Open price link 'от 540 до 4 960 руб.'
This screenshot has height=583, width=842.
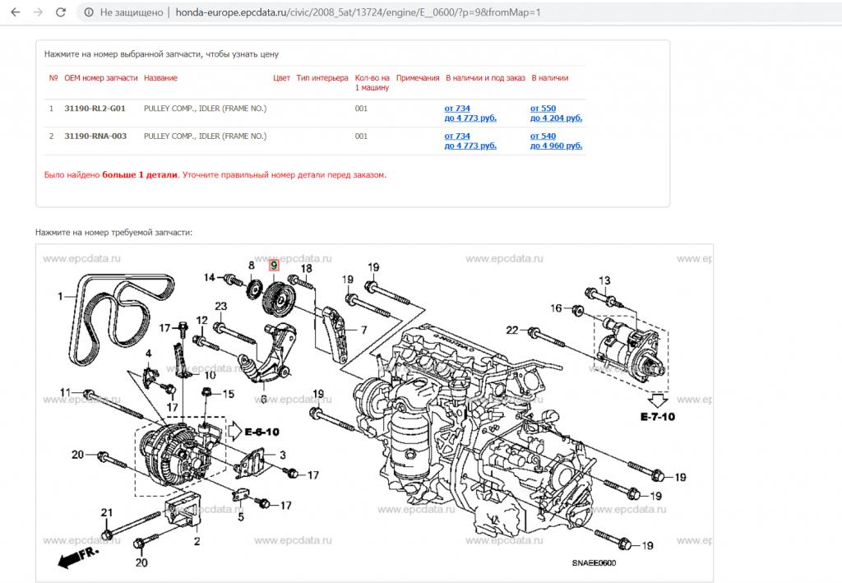pyautogui.click(x=556, y=141)
